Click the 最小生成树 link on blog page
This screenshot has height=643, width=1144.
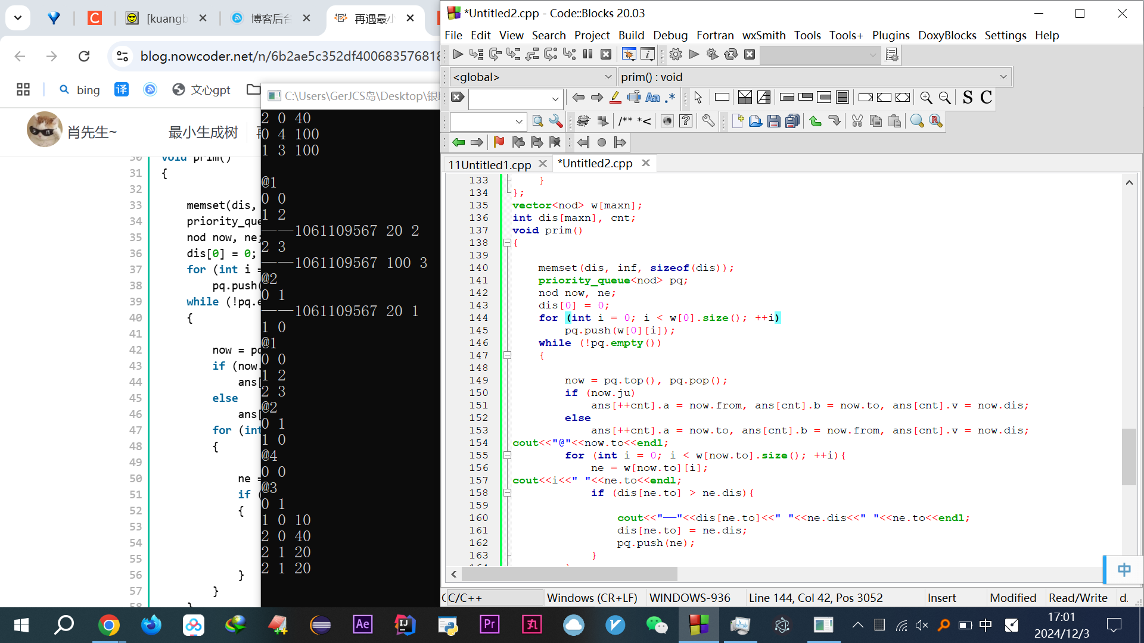click(203, 132)
